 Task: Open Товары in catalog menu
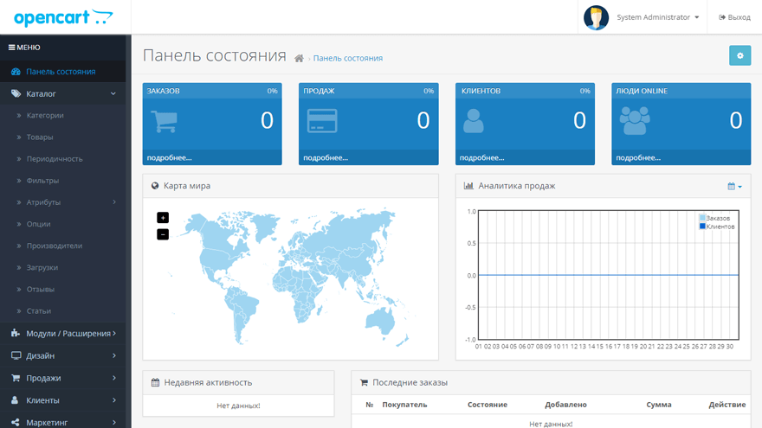tap(40, 137)
